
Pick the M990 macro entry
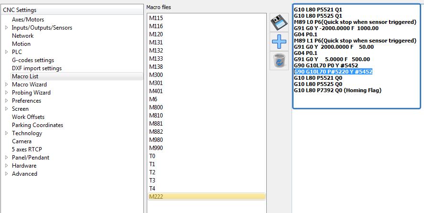156,148
